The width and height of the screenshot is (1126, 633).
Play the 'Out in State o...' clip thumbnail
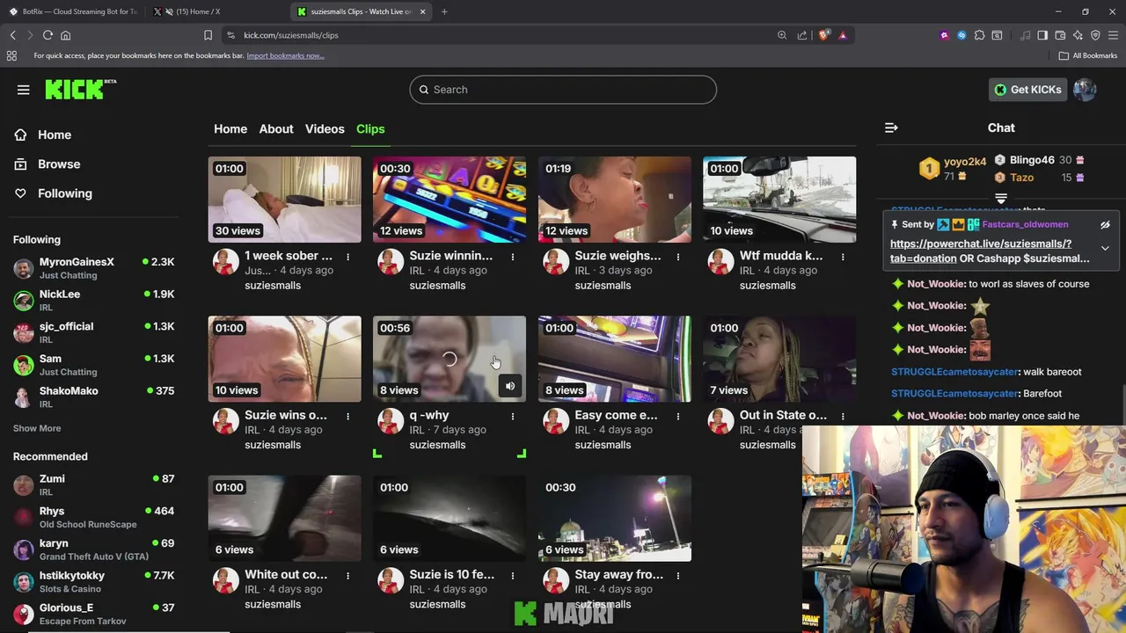coord(779,359)
